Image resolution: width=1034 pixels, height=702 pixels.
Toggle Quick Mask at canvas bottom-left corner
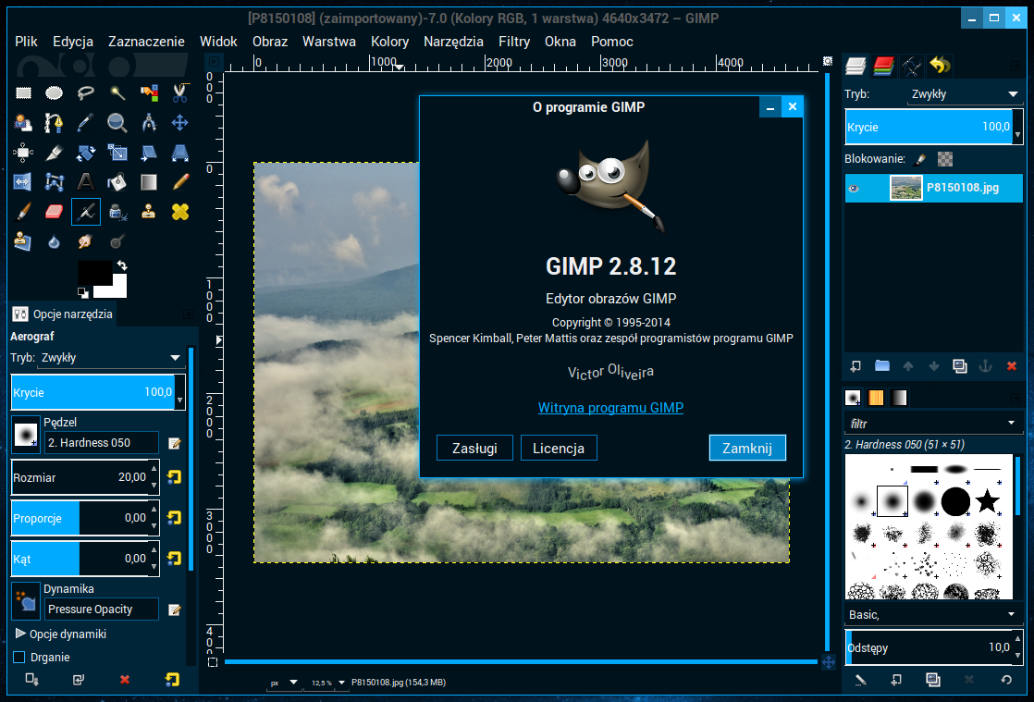[213, 662]
